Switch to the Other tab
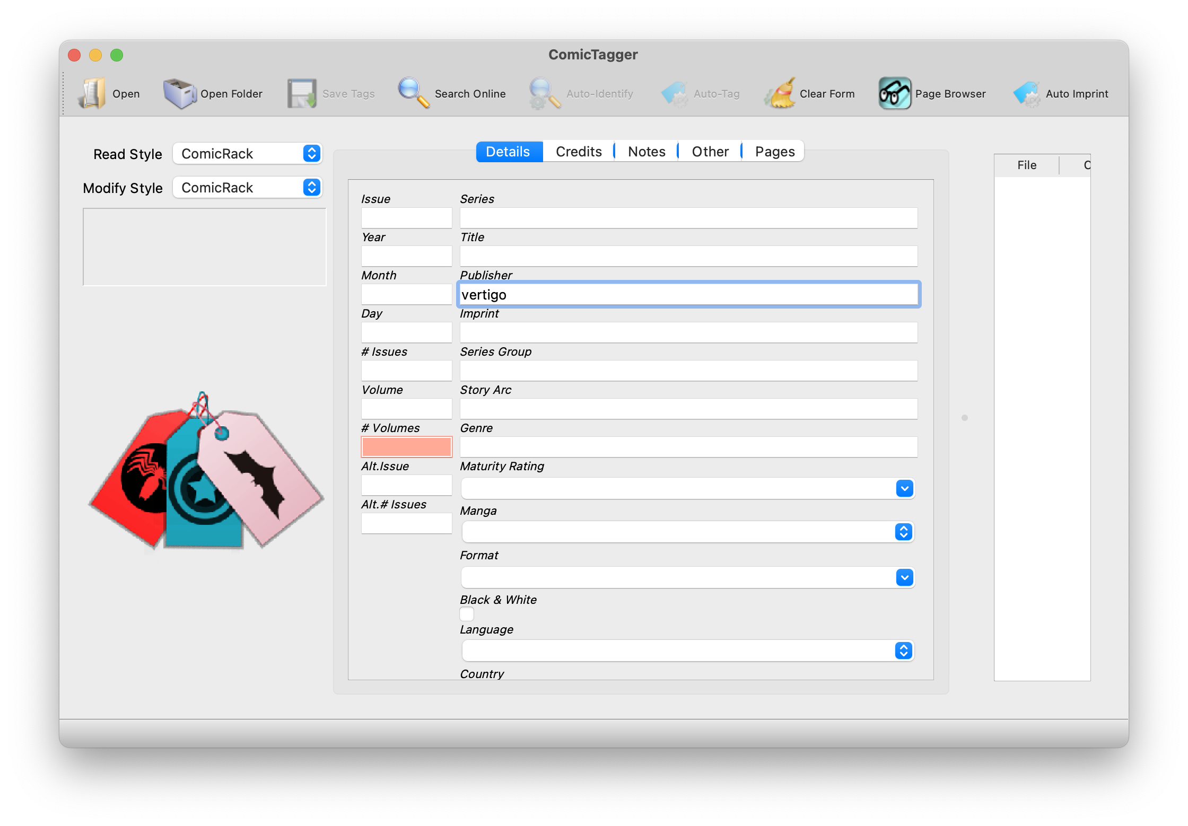This screenshot has height=826, width=1188. (x=710, y=151)
